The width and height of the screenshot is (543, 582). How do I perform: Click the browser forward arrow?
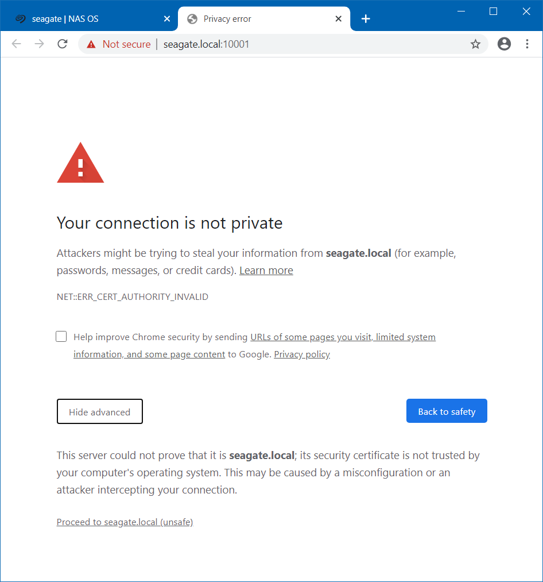(x=39, y=44)
